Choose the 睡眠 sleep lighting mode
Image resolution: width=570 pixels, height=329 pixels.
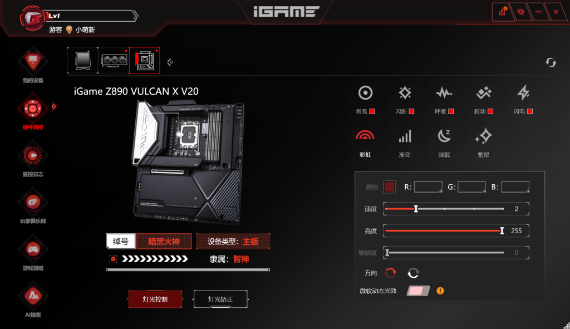click(x=444, y=136)
